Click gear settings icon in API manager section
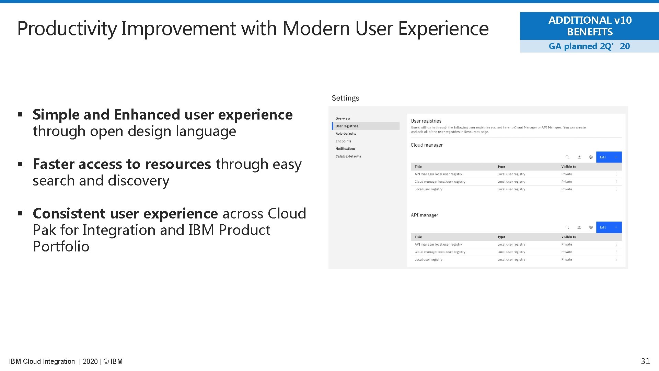The image size is (659, 371). tap(591, 227)
